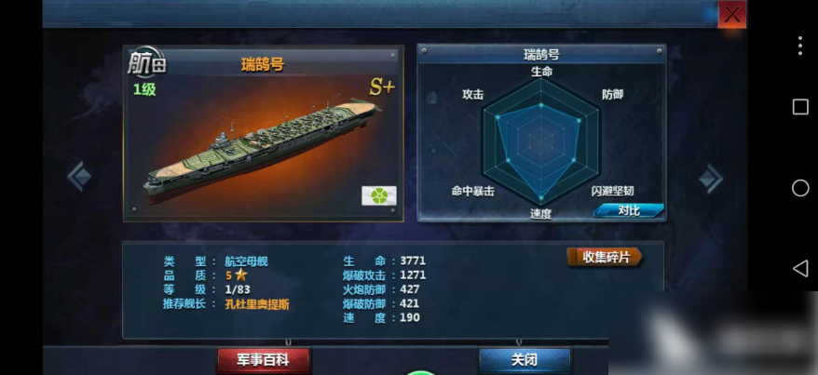Tap the 航空母舰 ship type text
This screenshot has height=375, width=818.
pos(246,261)
